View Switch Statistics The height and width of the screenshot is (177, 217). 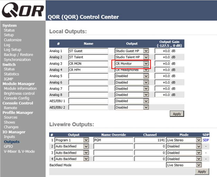coord(11,74)
